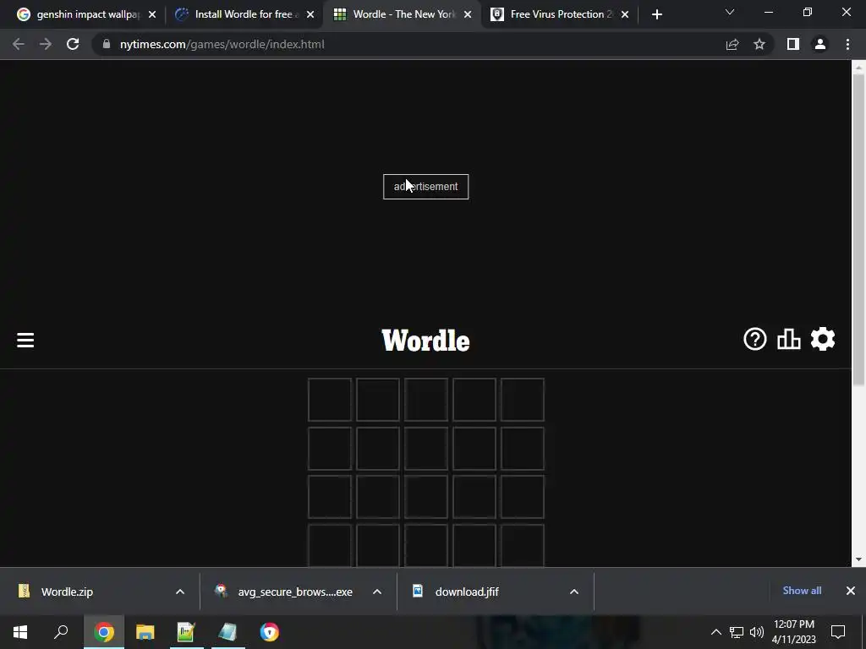The height and width of the screenshot is (649, 866).
Task: Open the AVG Secure Browser taskbar icon
Action: coord(270,632)
